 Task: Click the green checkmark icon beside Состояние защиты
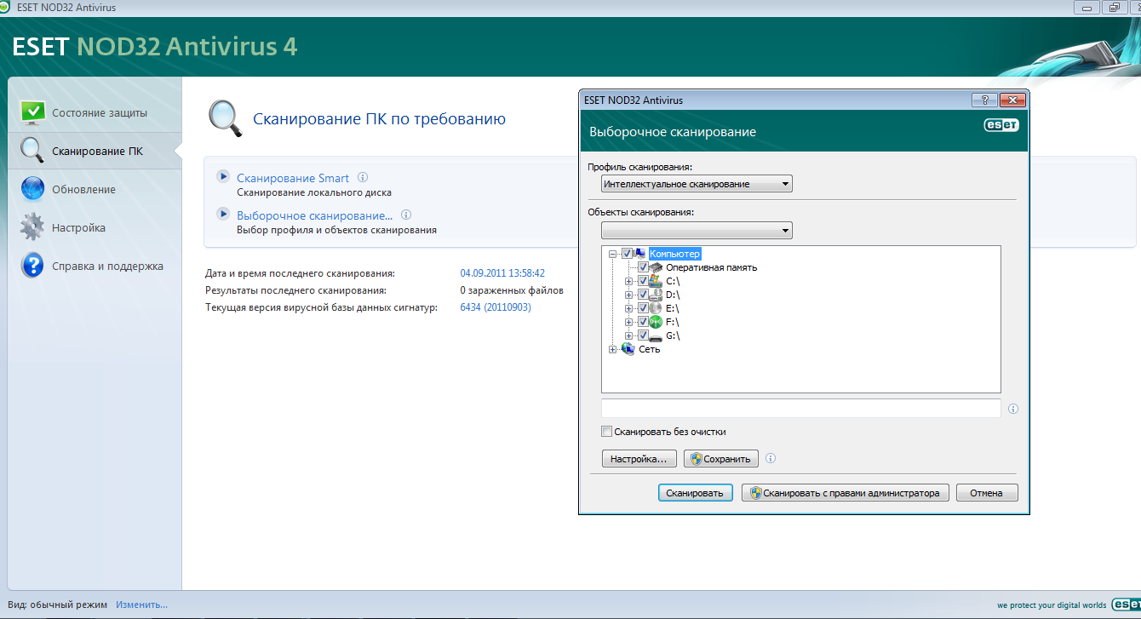[x=32, y=112]
